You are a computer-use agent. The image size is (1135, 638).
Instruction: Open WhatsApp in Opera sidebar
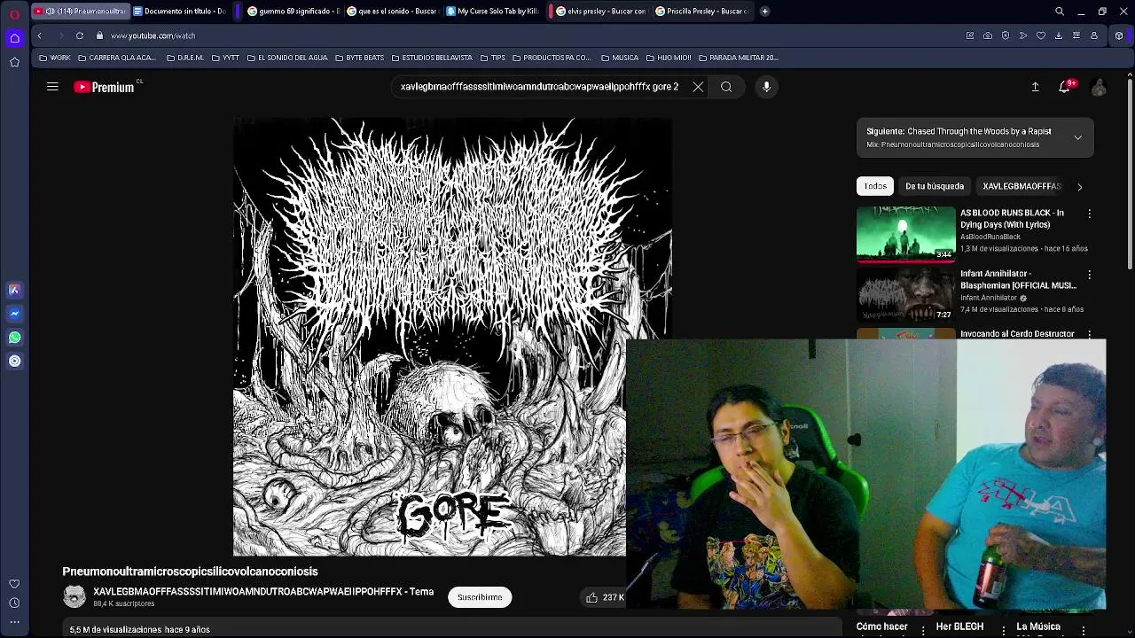(x=15, y=338)
